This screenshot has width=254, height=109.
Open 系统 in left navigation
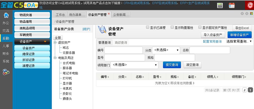tap(6, 62)
